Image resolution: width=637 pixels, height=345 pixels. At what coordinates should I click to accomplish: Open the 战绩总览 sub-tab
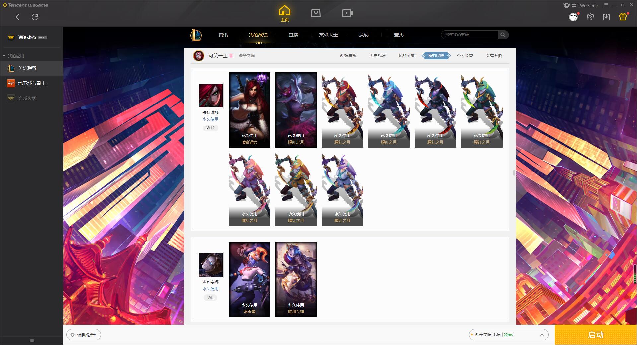(348, 56)
